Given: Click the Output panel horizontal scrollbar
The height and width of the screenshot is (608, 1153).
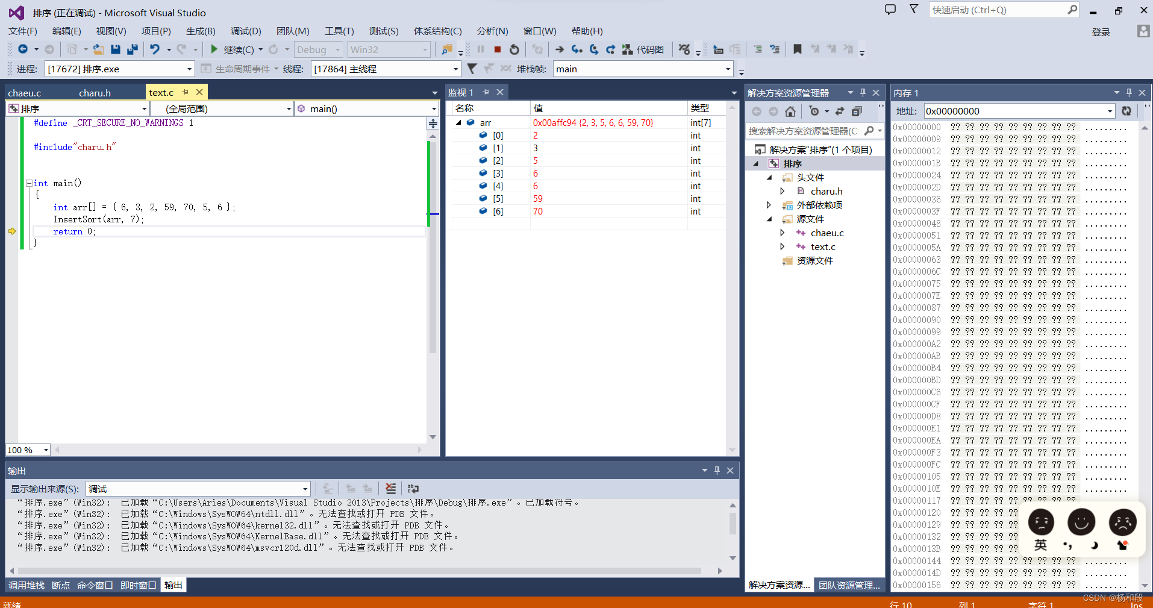Looking at the screenshot, I should [x=359, y=571].
